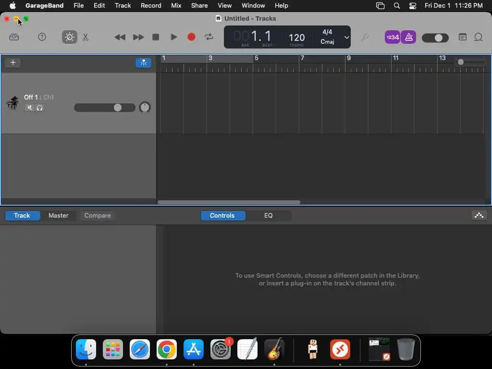Open TextEdit from the Dock
This screenshot has width=492, height=369.
point(247,349)
